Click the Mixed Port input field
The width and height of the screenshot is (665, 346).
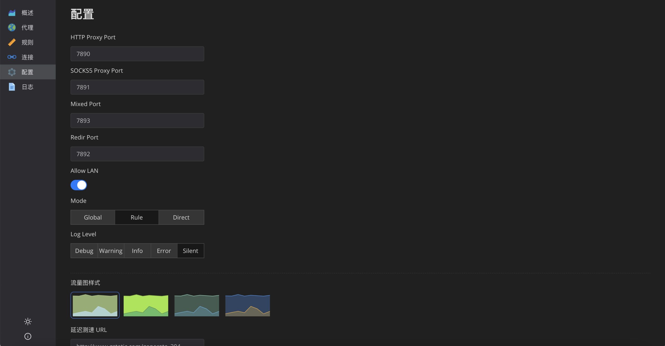coord(137,121)
